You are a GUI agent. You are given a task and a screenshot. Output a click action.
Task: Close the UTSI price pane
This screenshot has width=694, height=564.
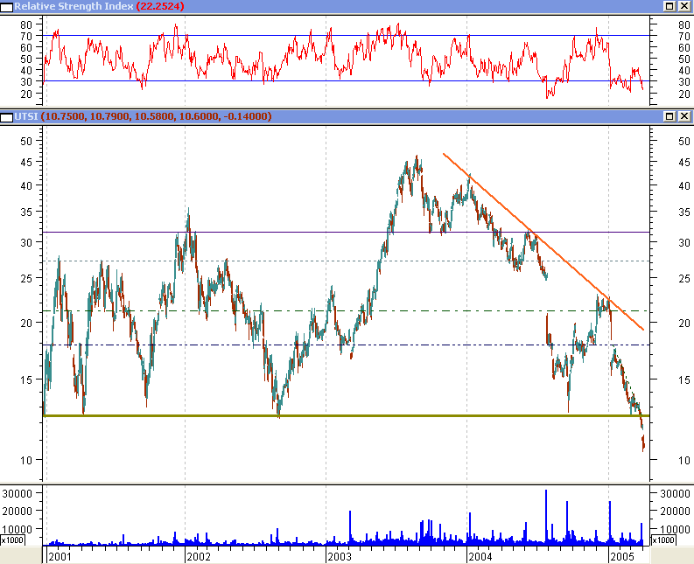684,116
